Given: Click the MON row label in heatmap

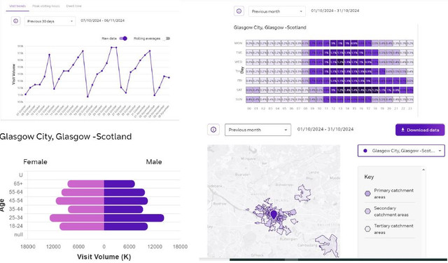Looking at the screenshot, I should click(x=238, y=43).
